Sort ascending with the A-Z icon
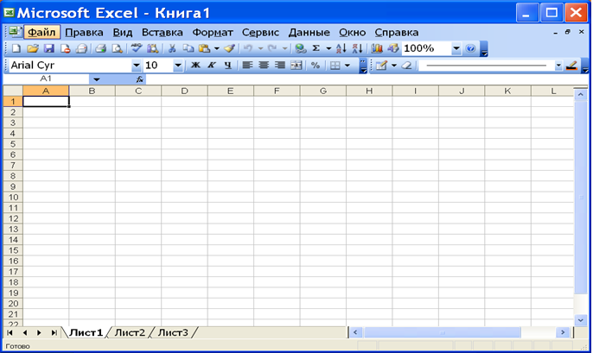 point(341,49)
